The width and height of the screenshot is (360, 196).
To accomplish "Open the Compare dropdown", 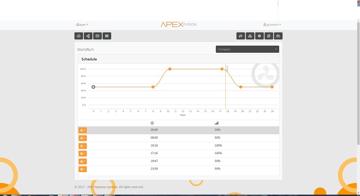I will click(247, 49).
